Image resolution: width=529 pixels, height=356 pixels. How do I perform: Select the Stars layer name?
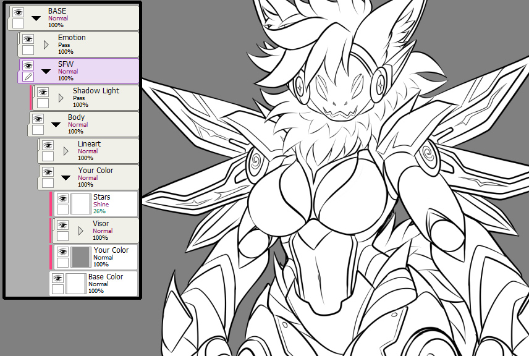point(102,197)
